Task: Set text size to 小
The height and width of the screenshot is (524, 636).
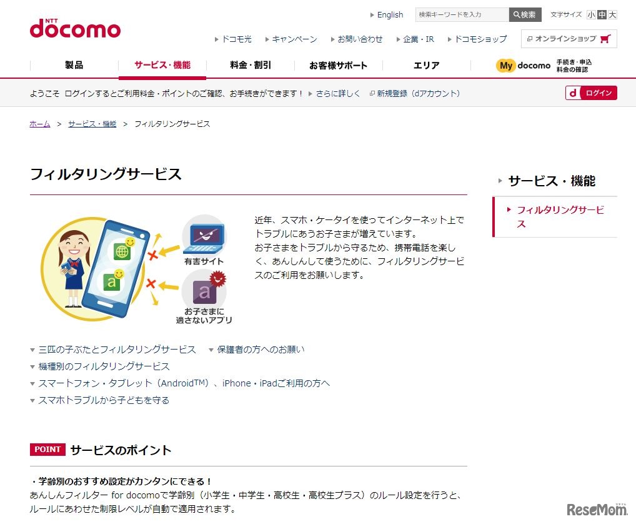Action: click(x=592, y=14)
